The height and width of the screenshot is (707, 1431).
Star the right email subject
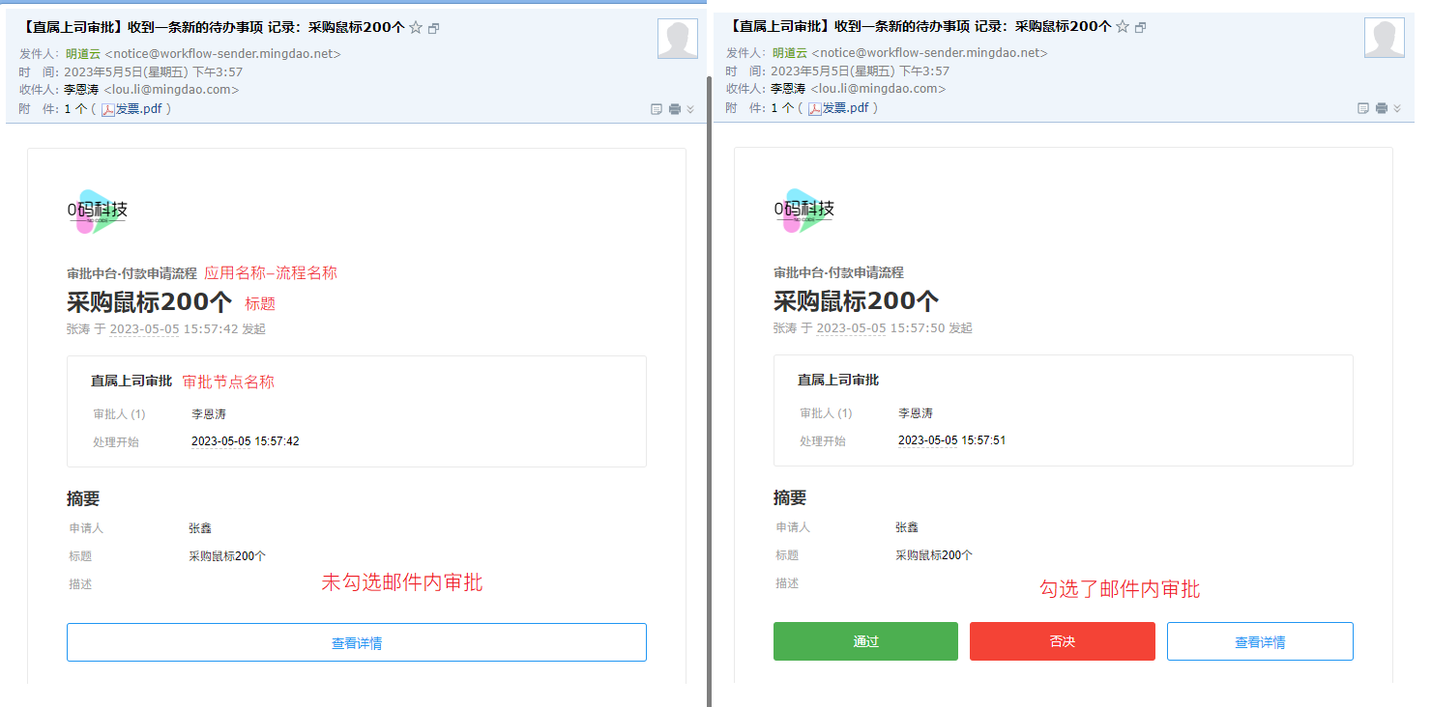click(x=1123, y=27)
